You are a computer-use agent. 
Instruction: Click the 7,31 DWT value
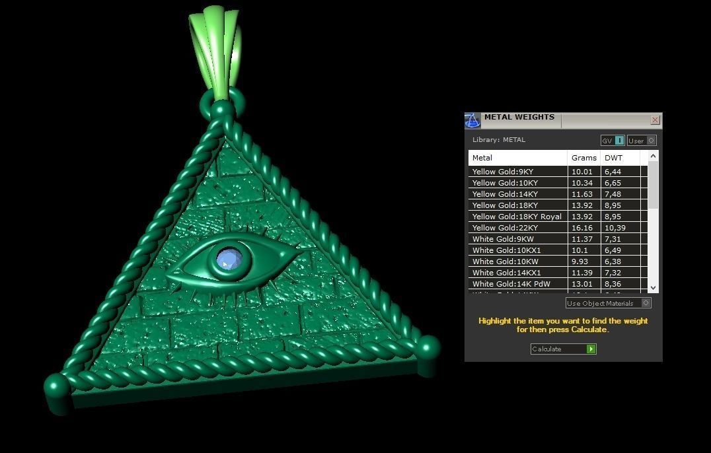tap(613, 239)
